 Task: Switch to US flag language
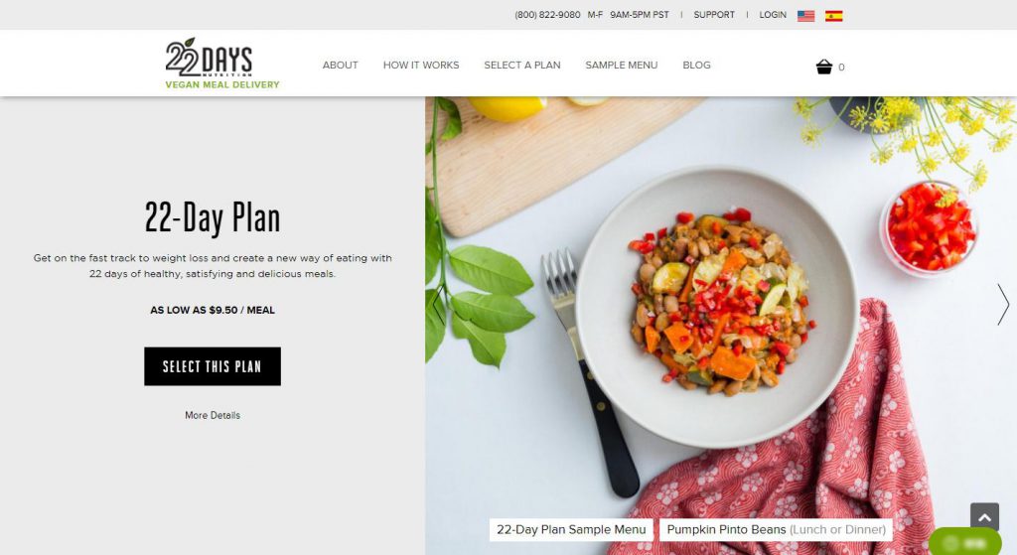tap(805, 16)
